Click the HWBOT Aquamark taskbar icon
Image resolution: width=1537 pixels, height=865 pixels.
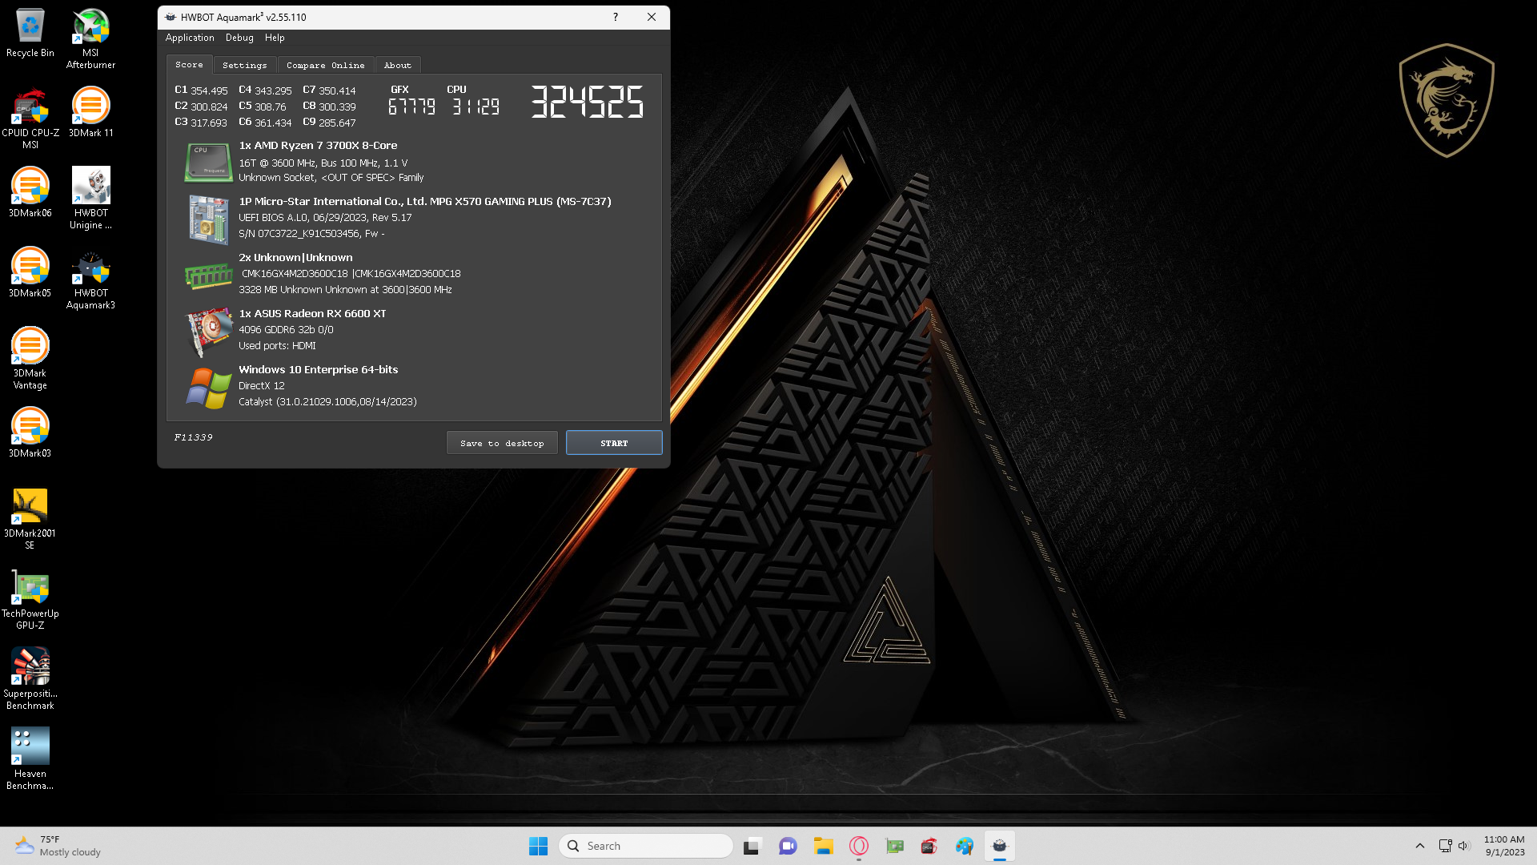pos(1000,846)
